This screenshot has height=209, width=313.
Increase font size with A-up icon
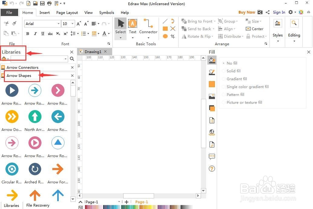(x=79, y=24)
